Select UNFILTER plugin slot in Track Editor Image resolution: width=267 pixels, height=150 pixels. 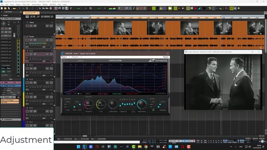coord(10,102)
